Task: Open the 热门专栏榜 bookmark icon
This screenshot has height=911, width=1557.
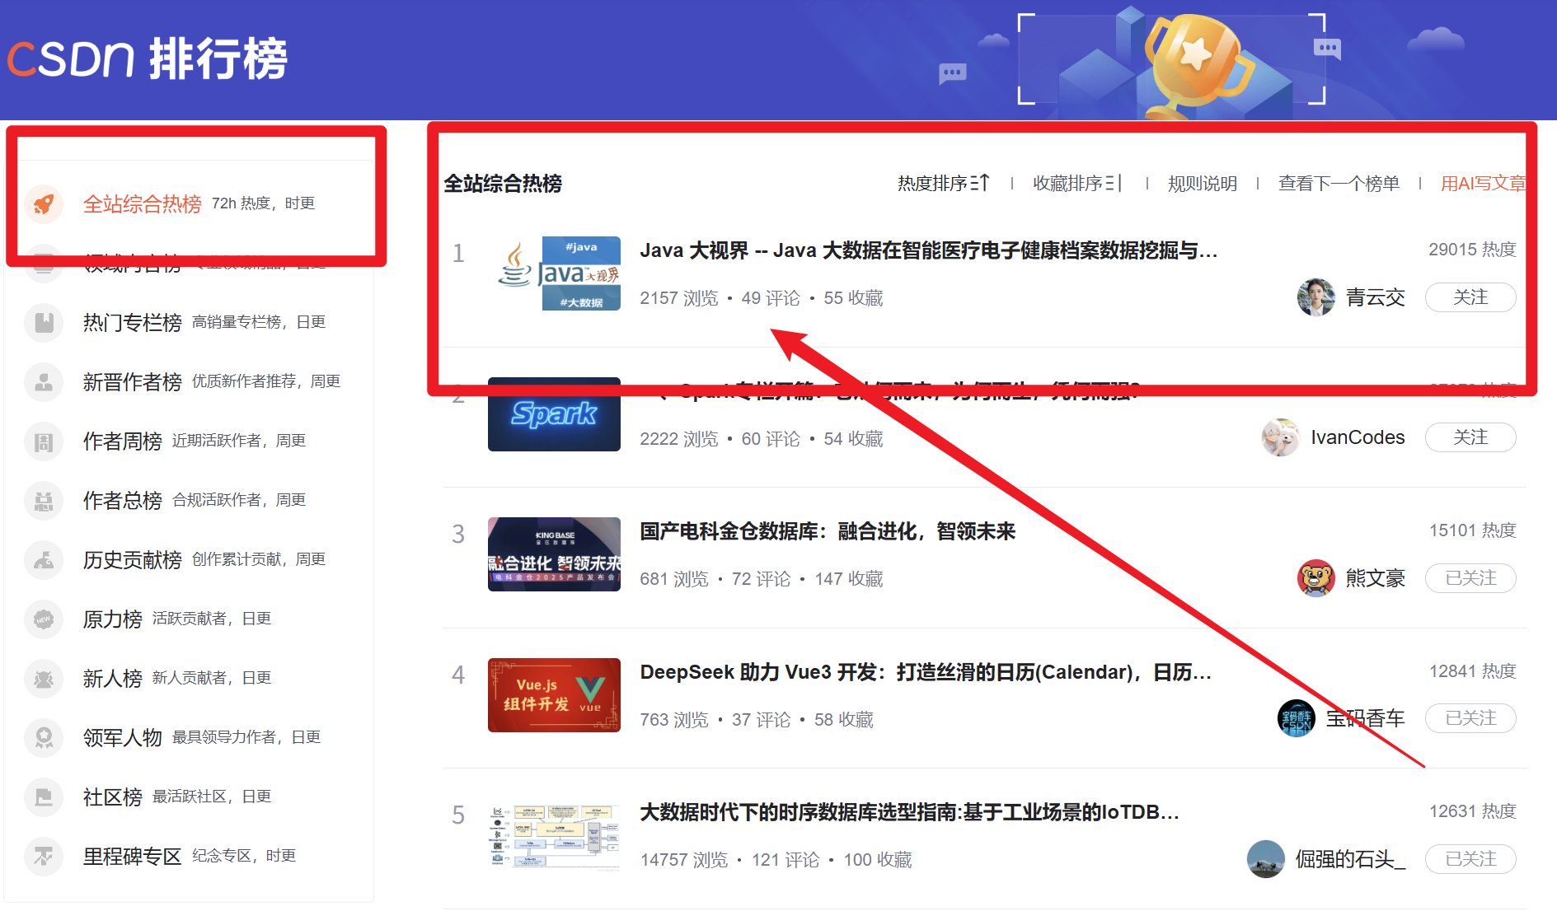Action: pos(44,322)
